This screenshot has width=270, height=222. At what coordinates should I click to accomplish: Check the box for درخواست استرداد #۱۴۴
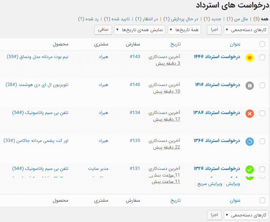pyautogui.click(x=262, y=57)
